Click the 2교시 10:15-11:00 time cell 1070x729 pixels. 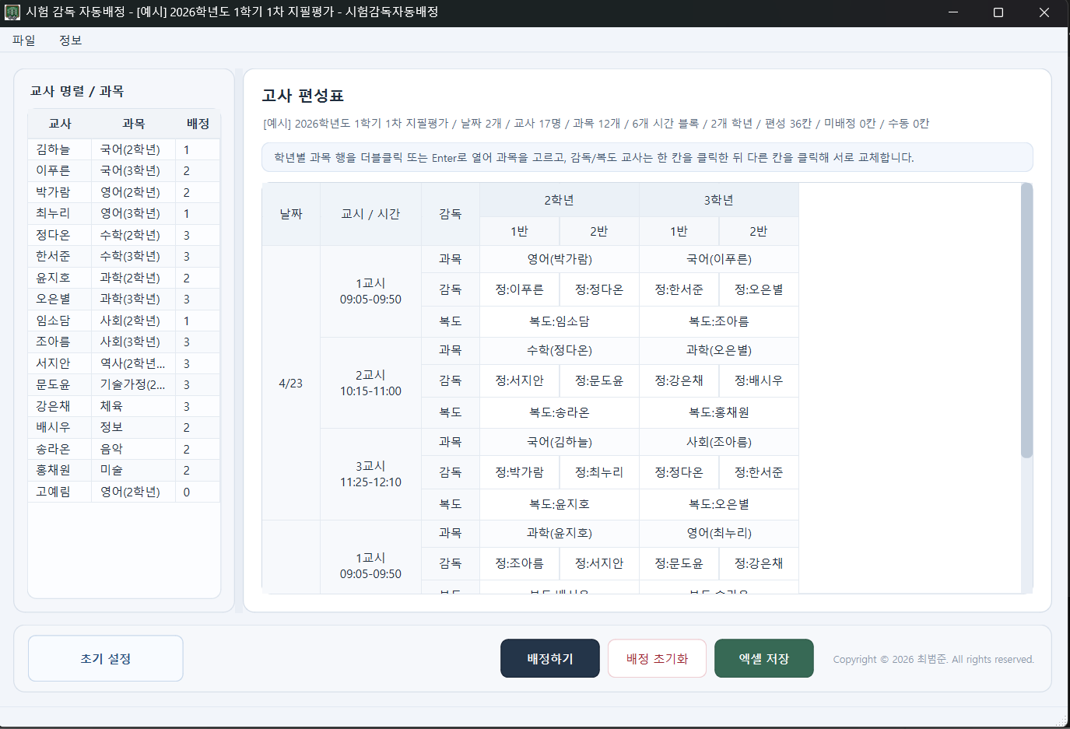tap(370, 383)
